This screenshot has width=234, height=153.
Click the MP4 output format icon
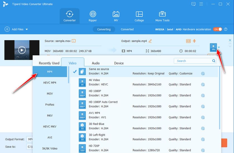[x=213, y=47]
